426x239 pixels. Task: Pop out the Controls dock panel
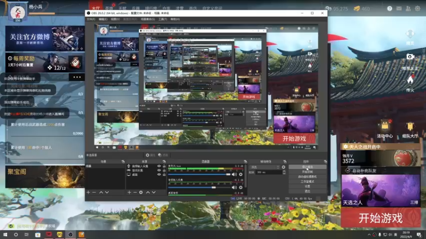click(x=325, y=161)
